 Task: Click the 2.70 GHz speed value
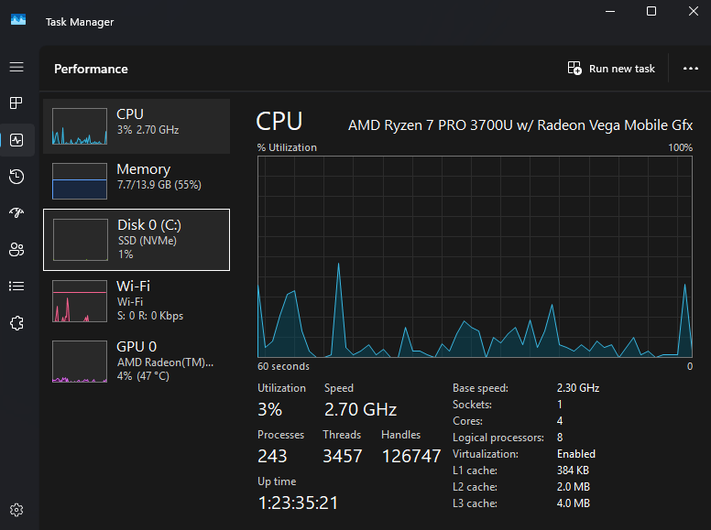(x=360, y=409)
